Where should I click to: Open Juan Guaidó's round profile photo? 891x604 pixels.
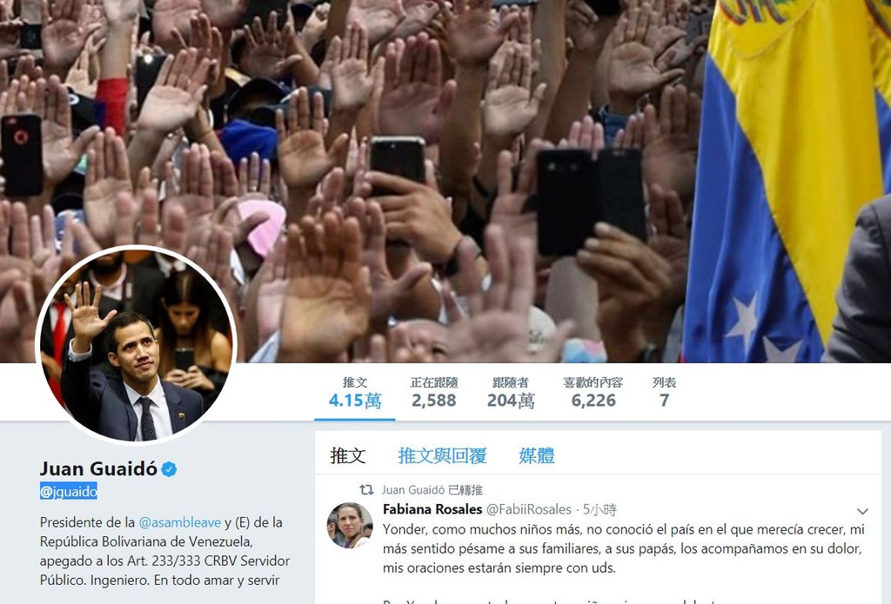coord(137,344)
